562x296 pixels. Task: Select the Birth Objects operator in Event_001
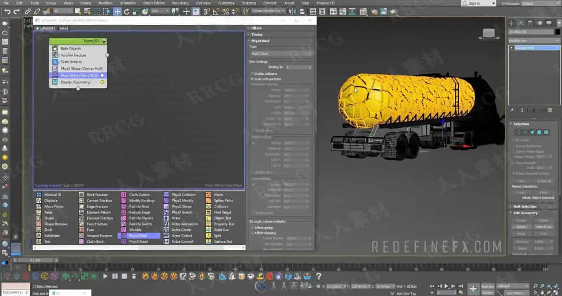point(78,48)
